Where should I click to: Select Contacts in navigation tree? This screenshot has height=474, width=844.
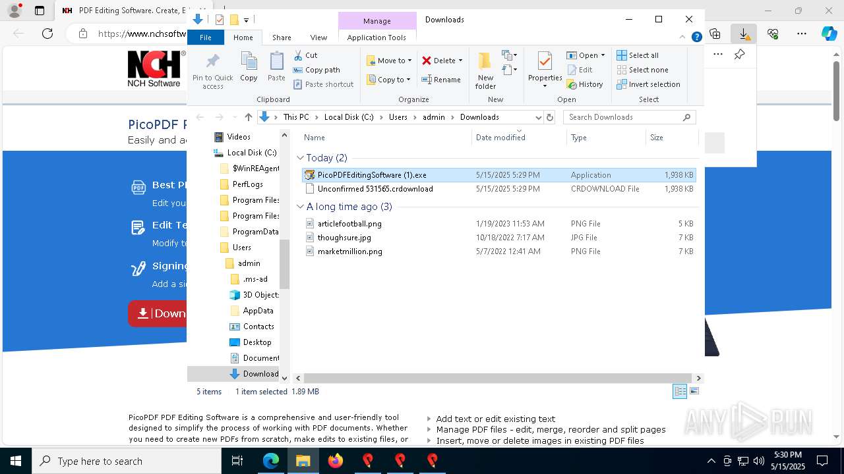(x=251, y=327)
